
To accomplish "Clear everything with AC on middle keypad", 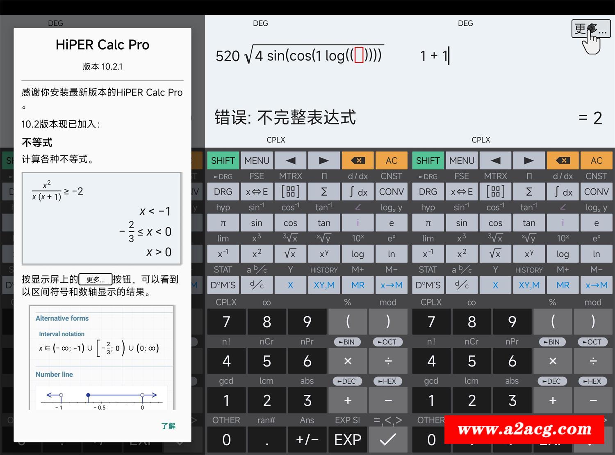I will (x=391, y=161).
